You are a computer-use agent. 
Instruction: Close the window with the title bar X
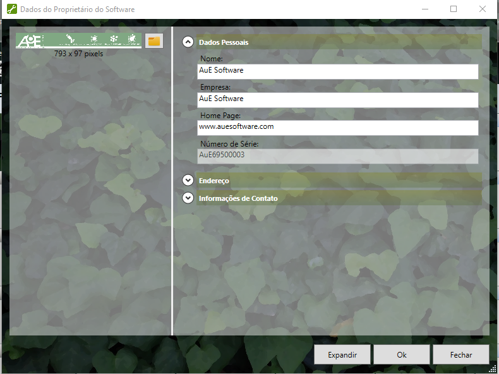(x=483, y=9)
